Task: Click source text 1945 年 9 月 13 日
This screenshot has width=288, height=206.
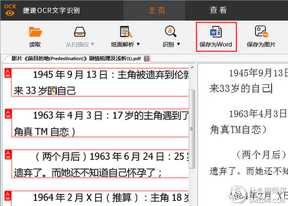Action: pyautogui.click(x=71, y=75)
